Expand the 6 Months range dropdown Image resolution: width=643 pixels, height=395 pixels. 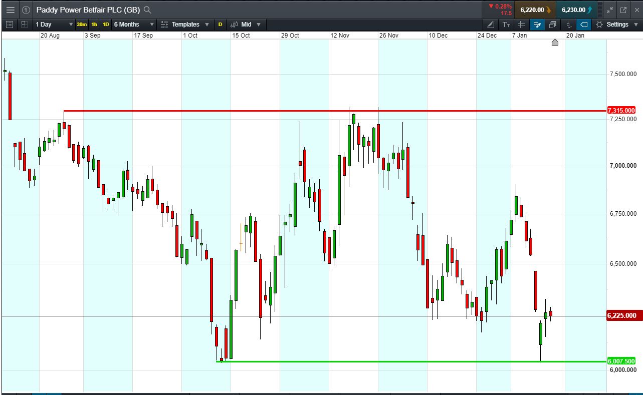click(x=152, y=24)
